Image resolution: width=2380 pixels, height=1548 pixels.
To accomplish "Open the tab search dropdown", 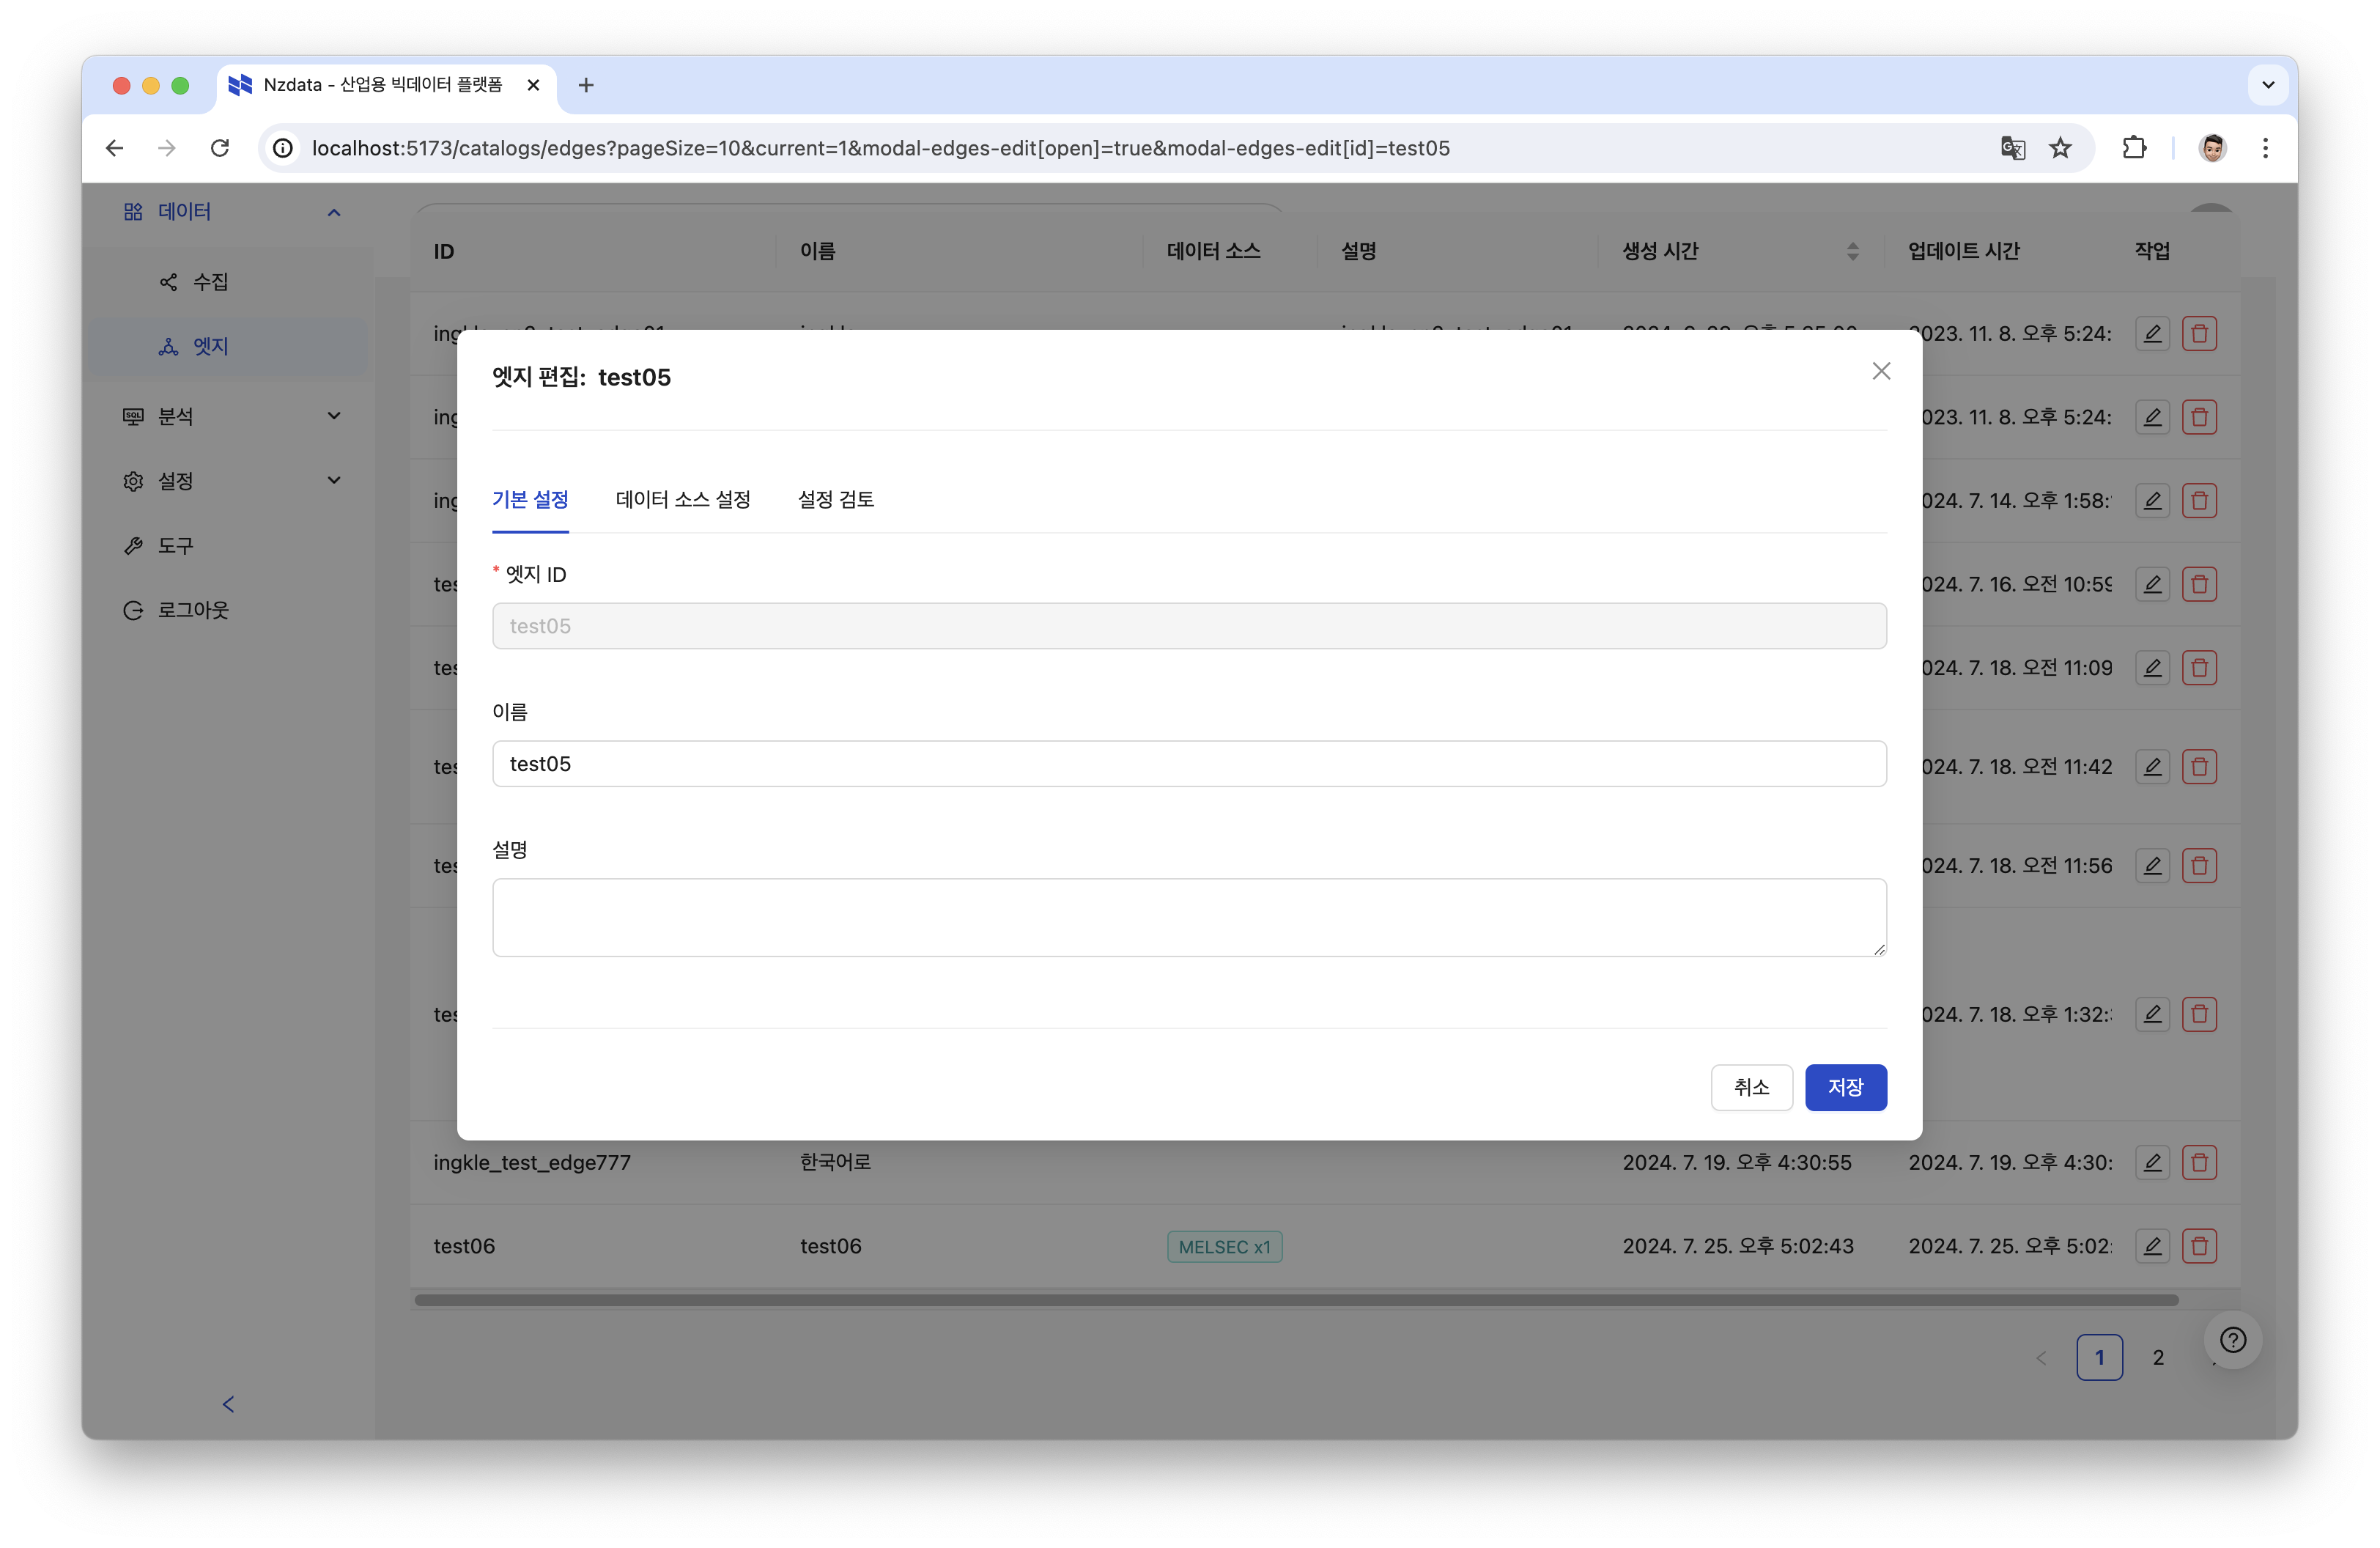I will pyautogui.click(x=2268, y=85).
